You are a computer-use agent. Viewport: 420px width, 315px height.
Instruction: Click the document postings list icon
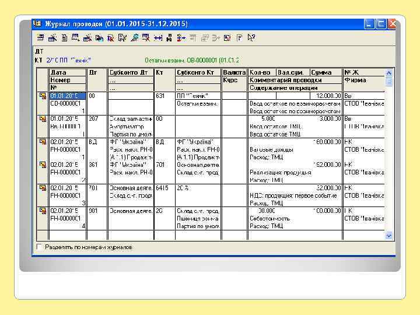click(122, 38)
